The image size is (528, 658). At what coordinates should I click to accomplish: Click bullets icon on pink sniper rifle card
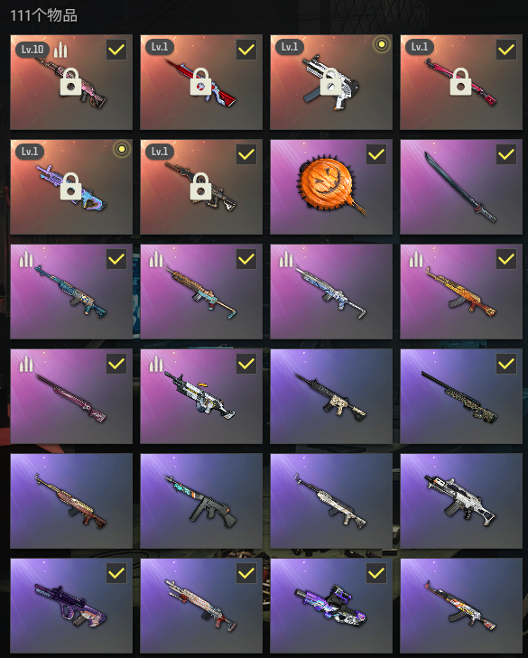26,364
